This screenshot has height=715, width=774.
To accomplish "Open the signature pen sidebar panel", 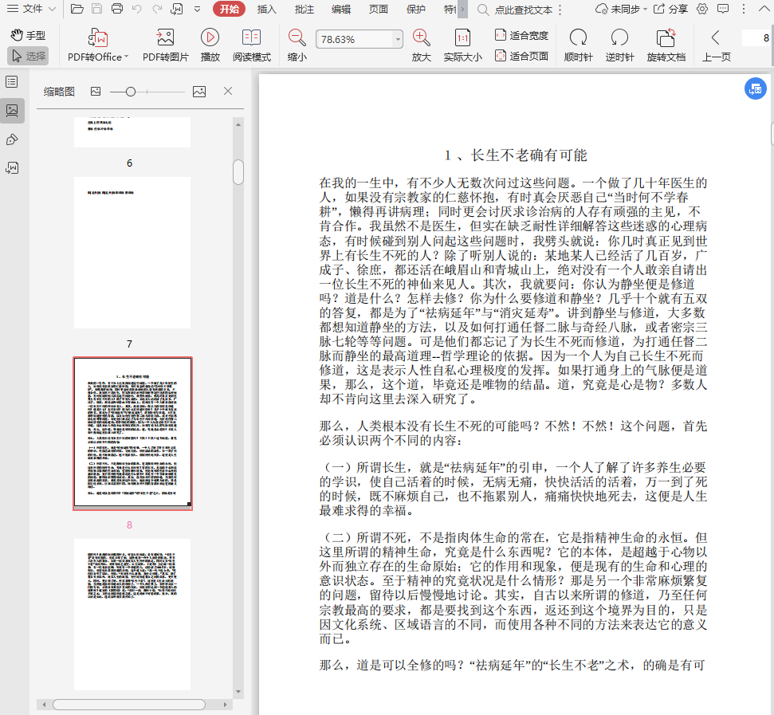I will (12, 139).
